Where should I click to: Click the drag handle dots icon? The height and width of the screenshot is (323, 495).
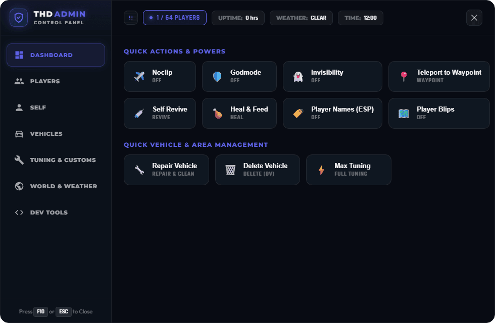tap(131, 18)
